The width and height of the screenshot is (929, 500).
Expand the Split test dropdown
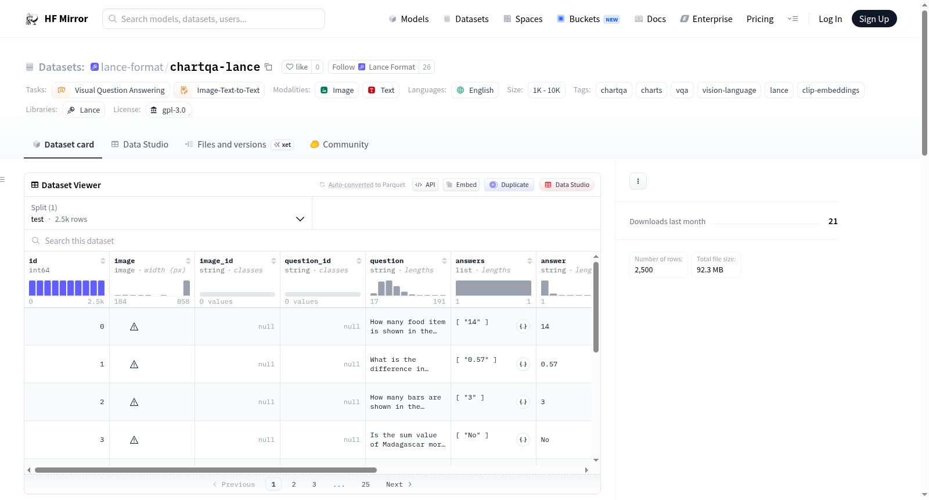pos(168,214)
